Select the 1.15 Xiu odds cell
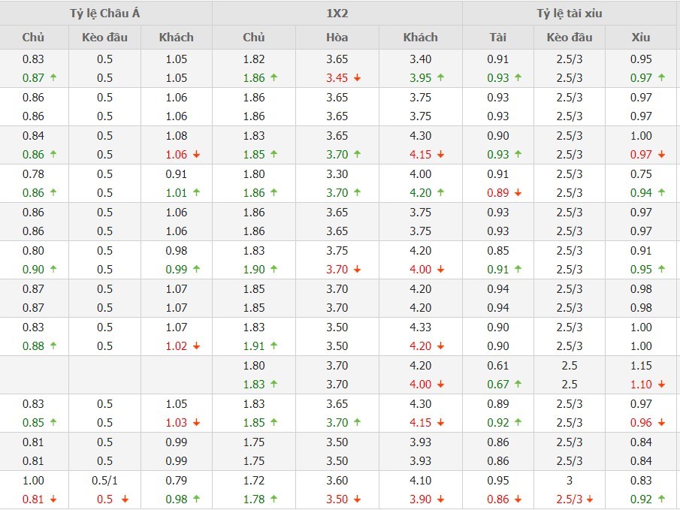Viewport: 680px width, 510px height. [642, 365]
